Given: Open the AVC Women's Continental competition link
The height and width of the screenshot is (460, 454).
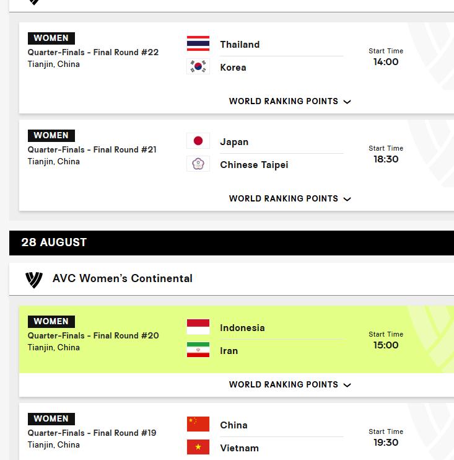Looking at the screenshot, I should 123,278.
